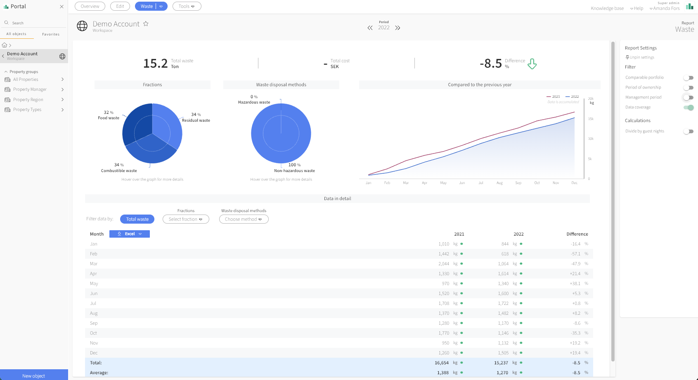Viewport: 698px width, 380px height.
Task: Close the Portal sidebar with the X icon
Action: [x=62, y=7]
